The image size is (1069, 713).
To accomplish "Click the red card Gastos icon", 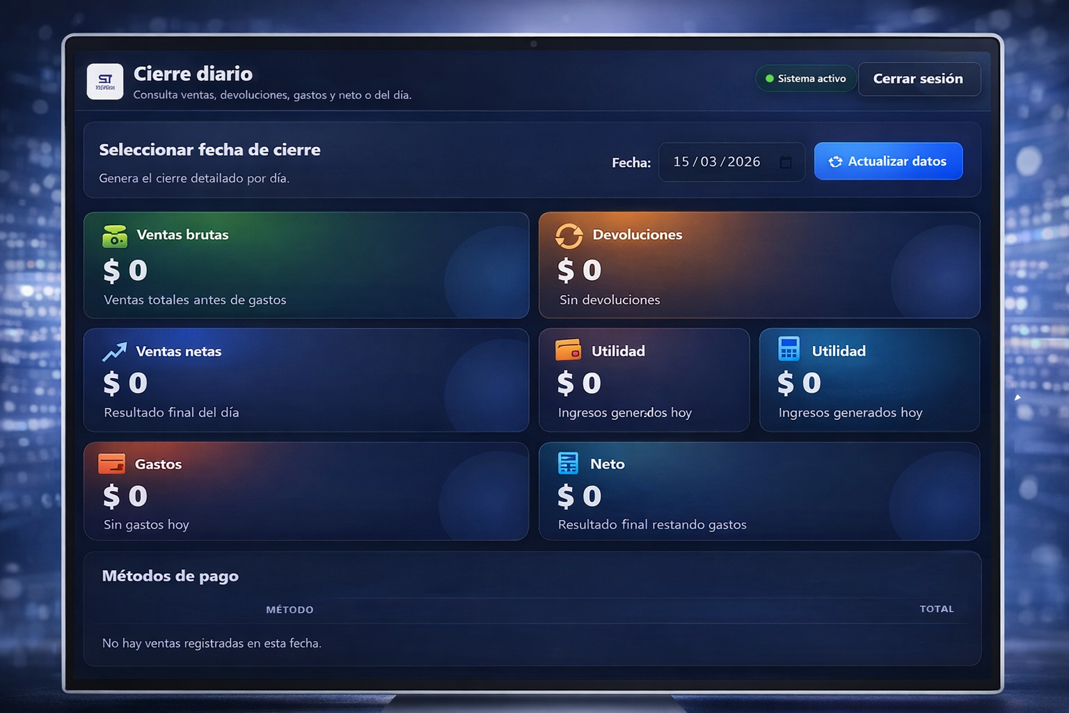I will (111, 464).
